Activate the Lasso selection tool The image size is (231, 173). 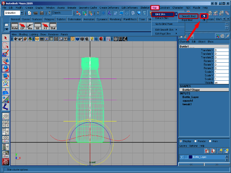6,45
